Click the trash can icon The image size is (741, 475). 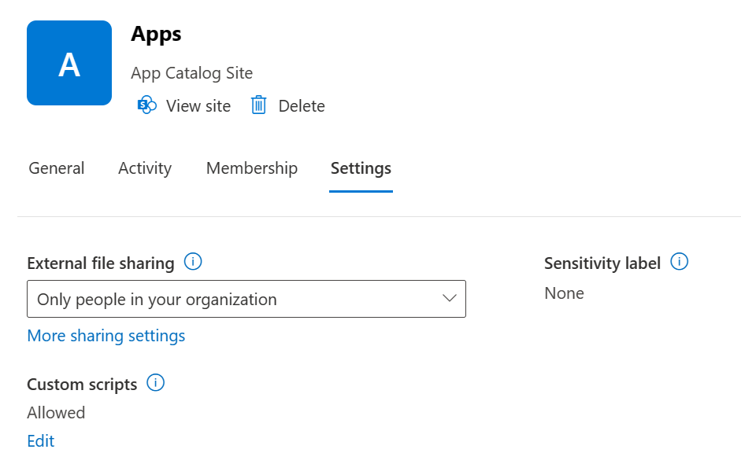[x=258, y=105]
